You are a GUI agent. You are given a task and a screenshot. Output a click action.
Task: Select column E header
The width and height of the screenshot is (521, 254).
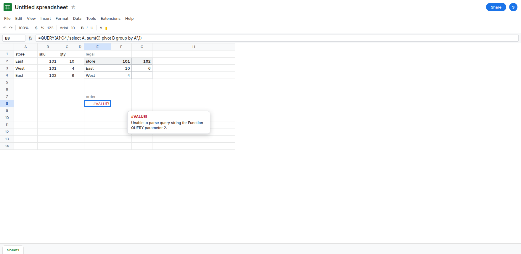coord(97,47)
